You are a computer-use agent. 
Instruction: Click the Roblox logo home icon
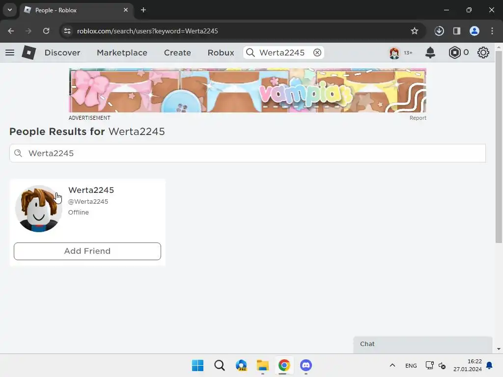click(28, 53)
